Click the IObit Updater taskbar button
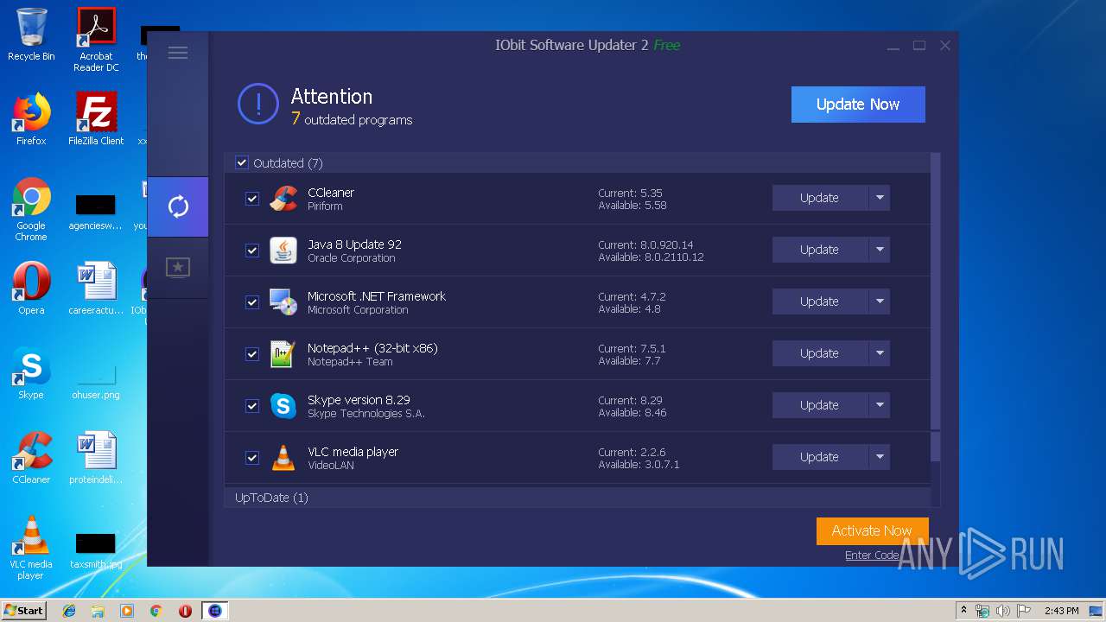 214,611
